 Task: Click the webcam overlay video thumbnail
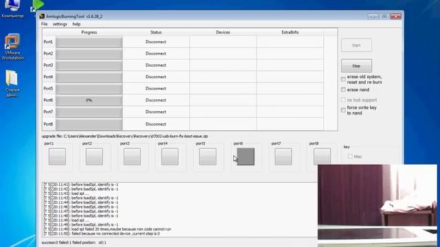[377, 206]
